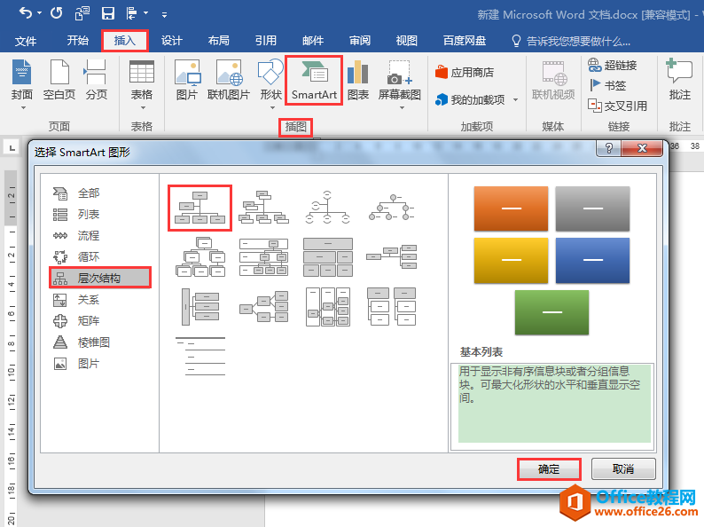
Task: Click the 屏幕截图 screenshot icon
Action: [399, 81]
